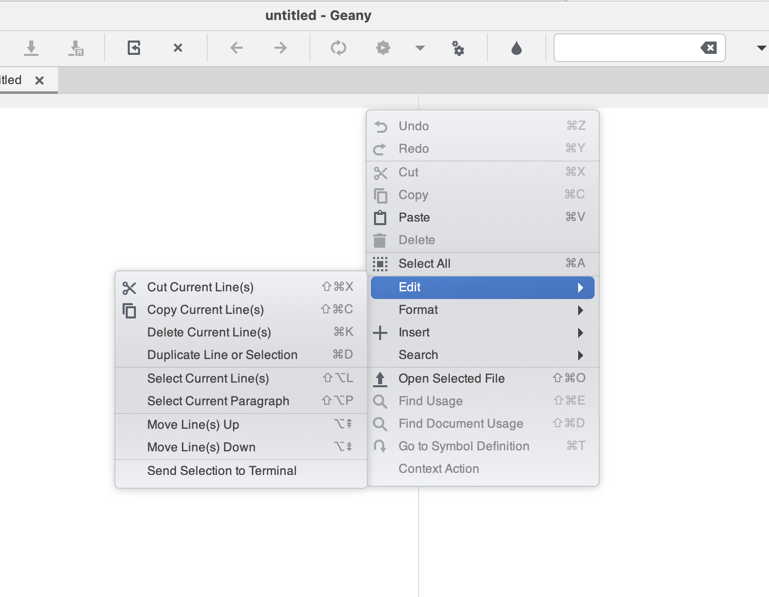The width and height of the screenshot is (769, 597).
Task: Navigate back one location
Action: 236,48
